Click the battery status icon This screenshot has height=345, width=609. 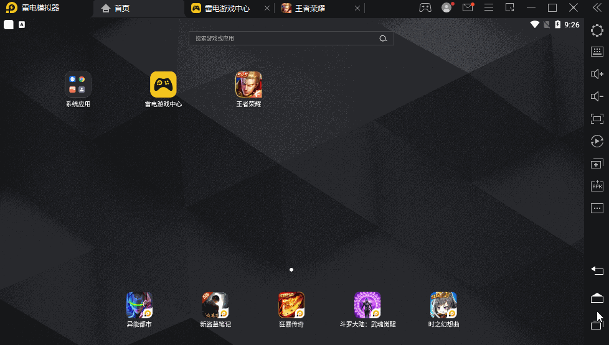click(558, 24)
